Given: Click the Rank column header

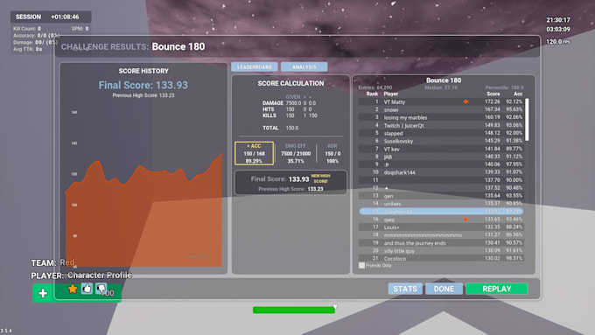Looking at the screenshot, I should pos(372,94).
